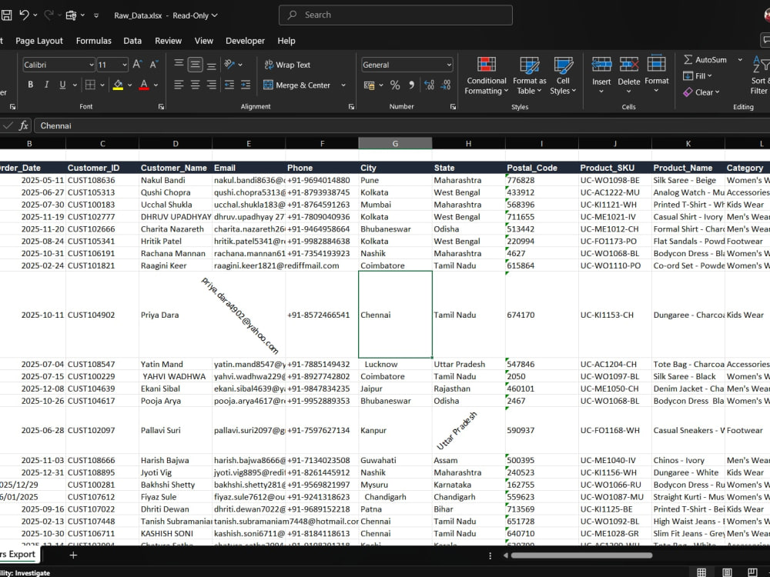Switch to Page Break Preview view
Image resolution: width=770 pixels, height=577 pixels.
(752, 572)
